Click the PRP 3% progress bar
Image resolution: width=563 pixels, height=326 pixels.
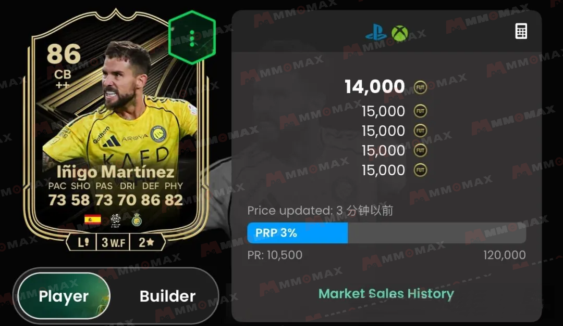coord(387,233)
